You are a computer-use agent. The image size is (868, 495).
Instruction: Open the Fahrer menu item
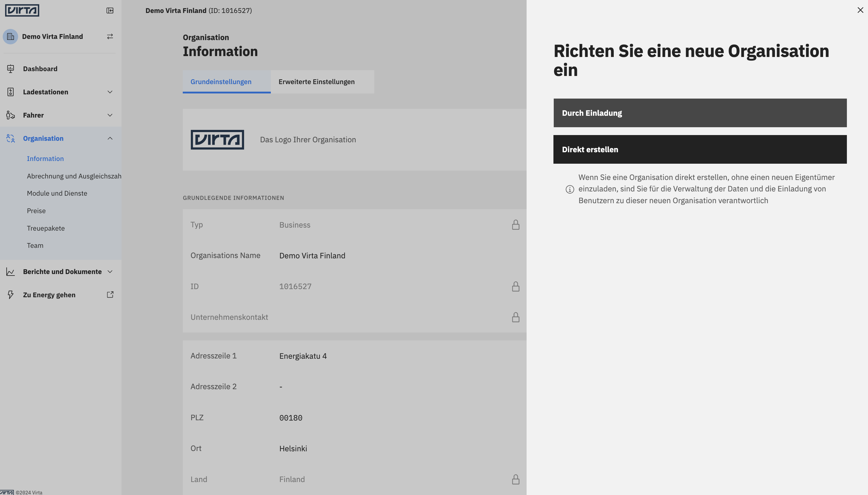click(x=61, y=115)
